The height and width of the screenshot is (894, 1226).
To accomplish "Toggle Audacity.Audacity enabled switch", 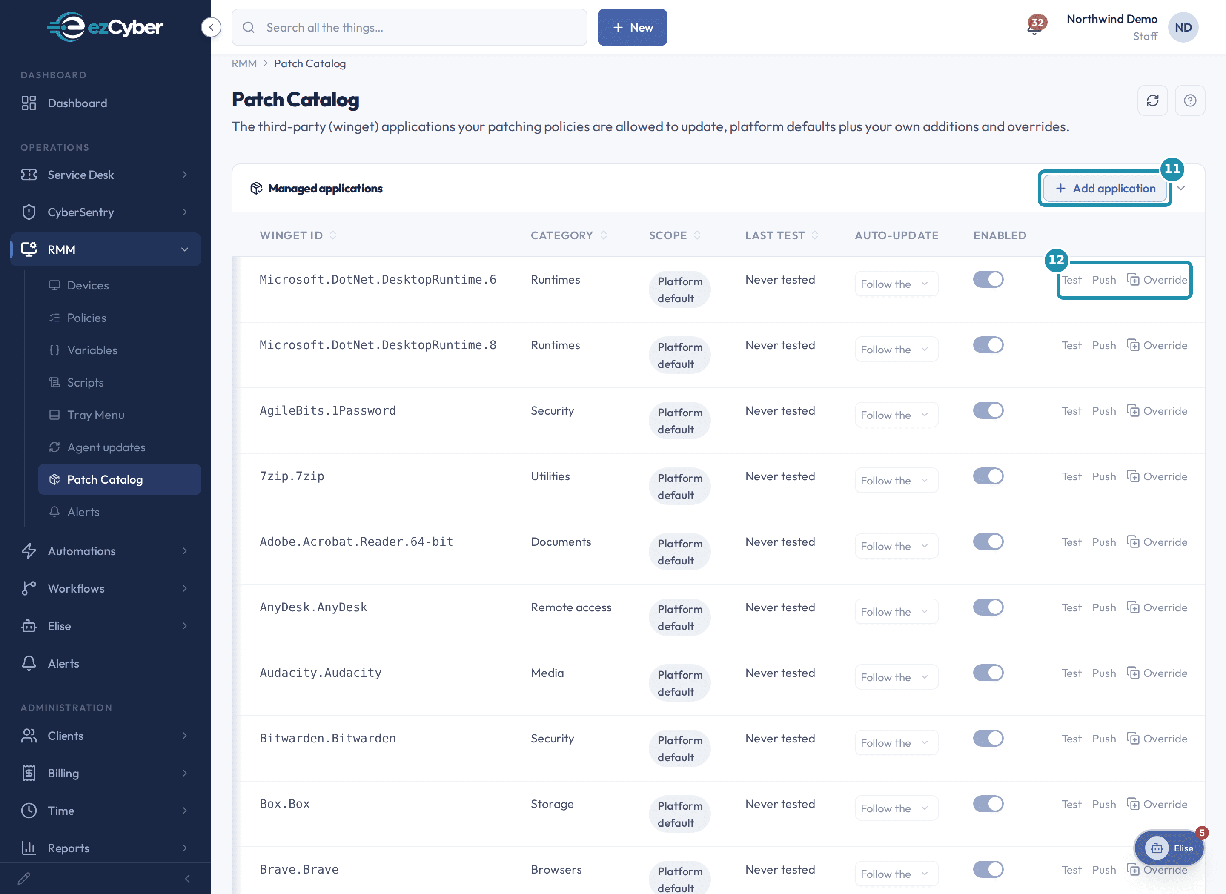I will (x=988, y=672).
